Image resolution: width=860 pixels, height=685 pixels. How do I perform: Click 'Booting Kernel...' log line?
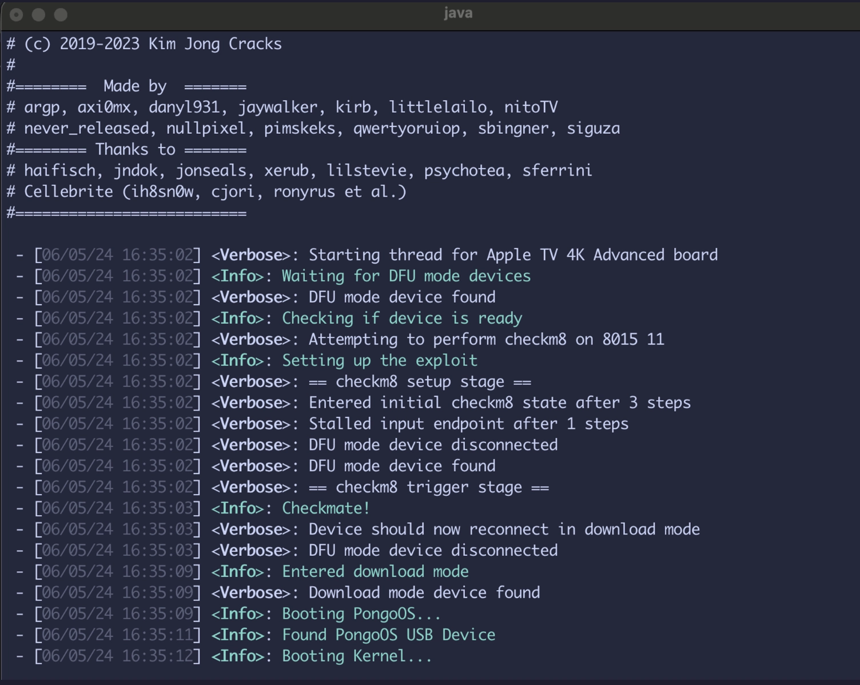(x=357, y=656)
